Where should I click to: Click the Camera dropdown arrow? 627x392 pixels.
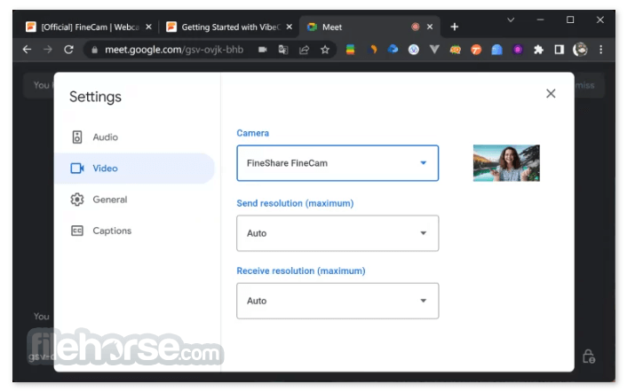(423, 163)
